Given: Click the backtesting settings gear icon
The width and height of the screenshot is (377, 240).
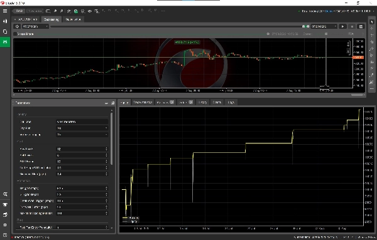Looking at the screenshot, I should (x=17, y=26).
